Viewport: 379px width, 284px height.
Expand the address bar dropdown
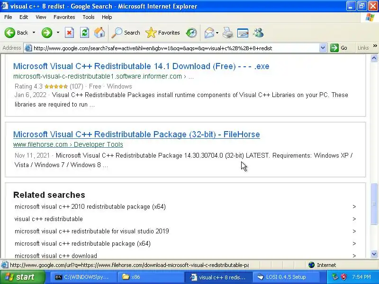coord(323,48)
